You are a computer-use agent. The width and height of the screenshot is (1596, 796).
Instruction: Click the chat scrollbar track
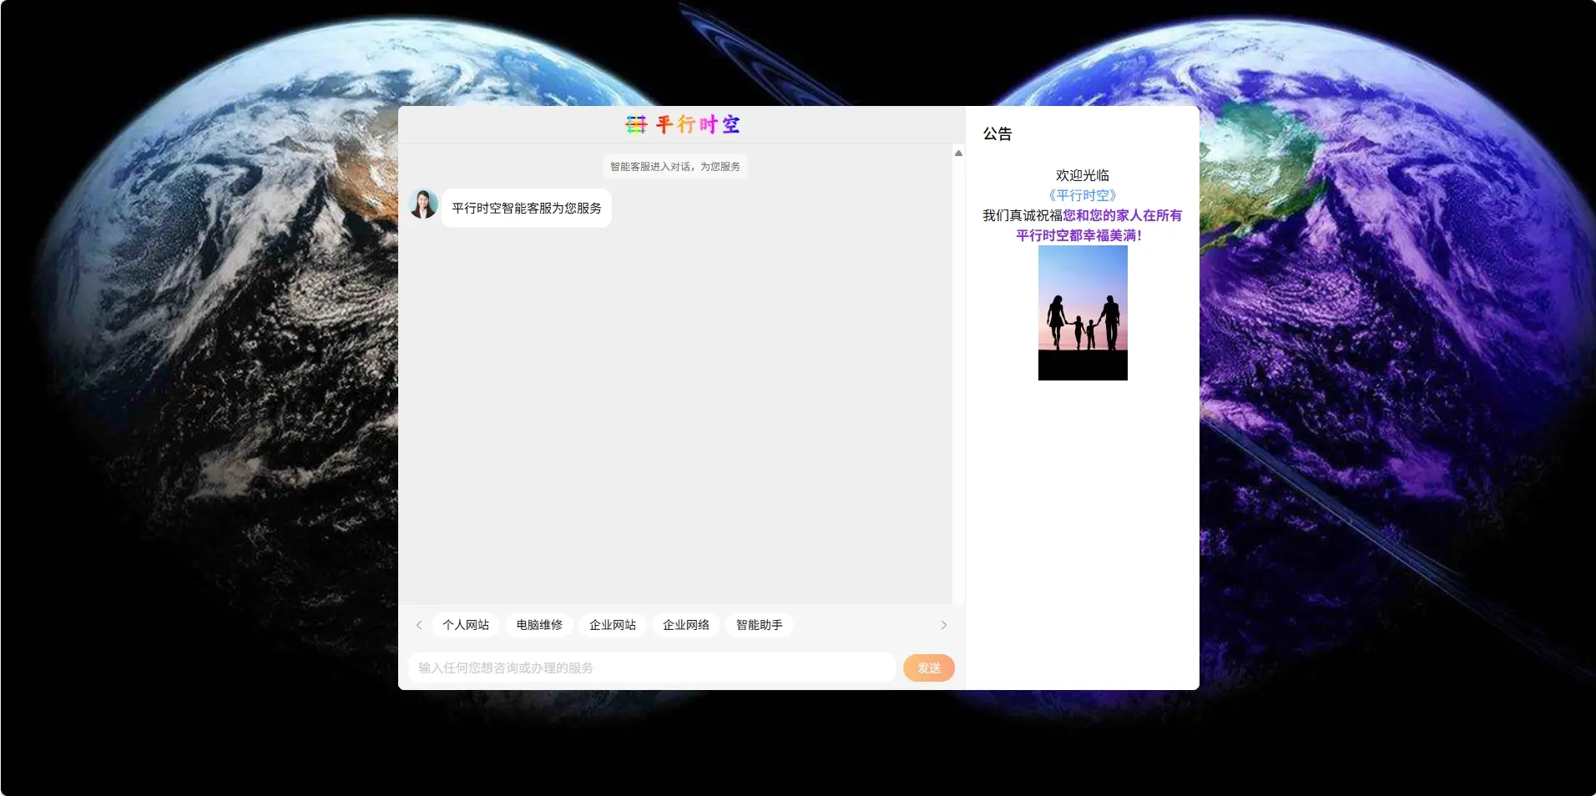click(958, 375)
